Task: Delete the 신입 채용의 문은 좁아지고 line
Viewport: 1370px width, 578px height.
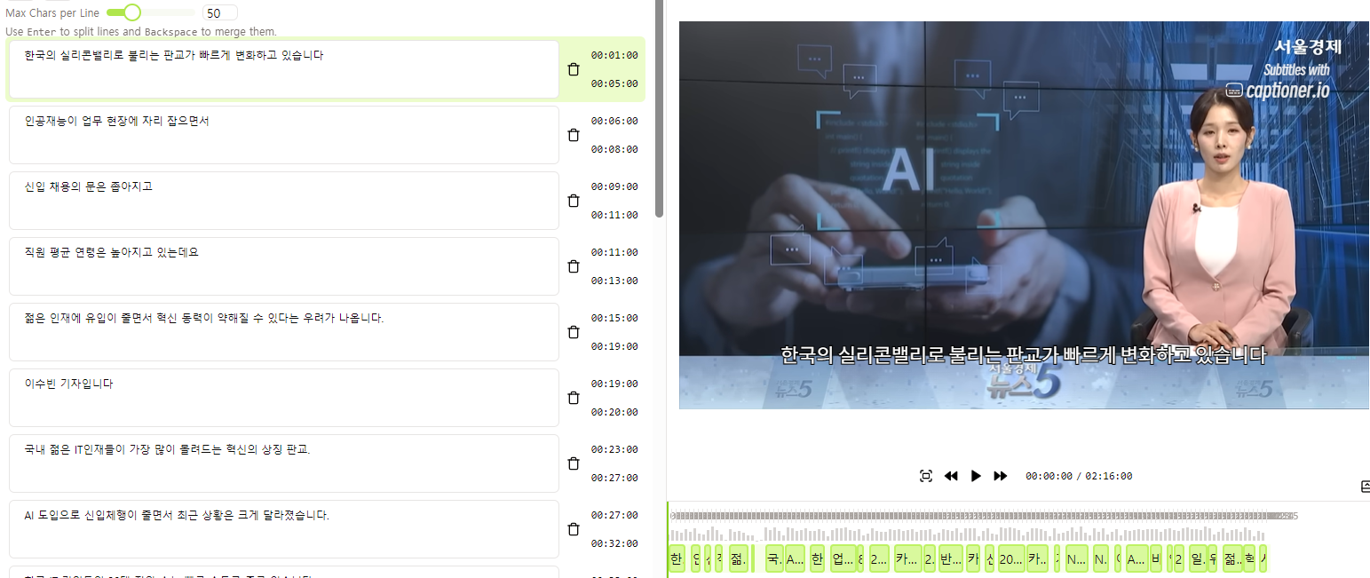Action: click(x=574, y=201)
